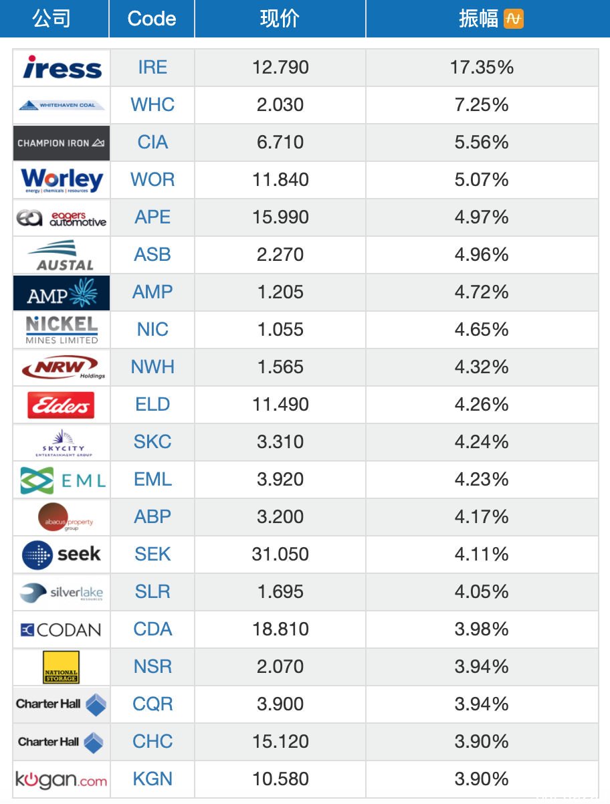The width and height of the screenshot is (610, 804).
Task: Open the SEK stock code link
Action: (152, 555)
